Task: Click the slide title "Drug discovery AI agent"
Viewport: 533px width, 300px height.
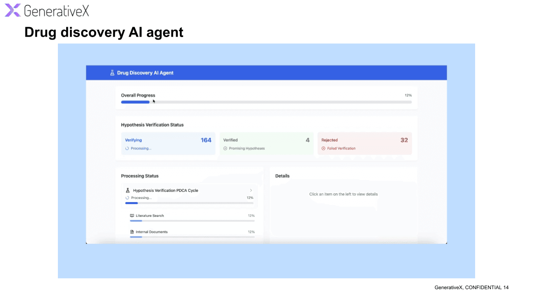Action: click(104, 32)
